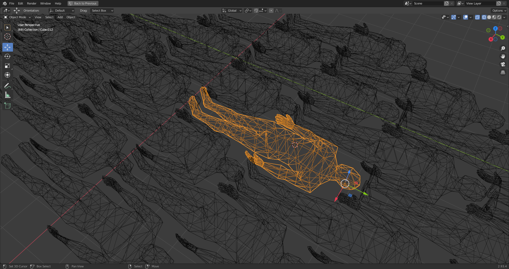Activate the 3D Cursor tool
The width and height of the screenshot is (509, 269).
(7, 37)
